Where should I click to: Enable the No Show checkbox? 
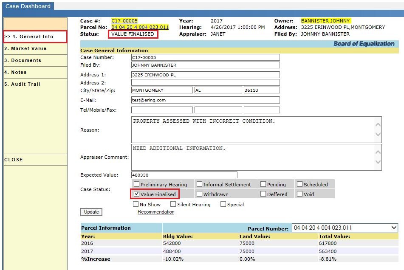click(x=136, y=204)
